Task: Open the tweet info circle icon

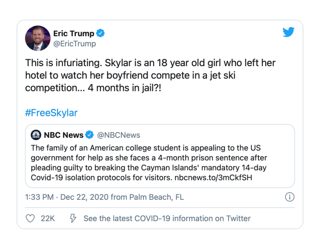Action: coord(290,197)
